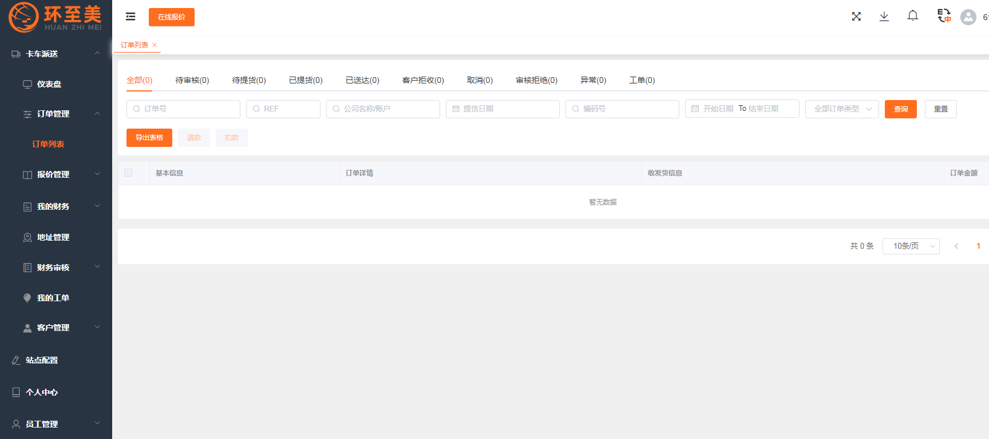Open the 全部订单类型 dropdown
This screenshot has height=439, width=989.
pyautogui.click(x=841, y=109)
